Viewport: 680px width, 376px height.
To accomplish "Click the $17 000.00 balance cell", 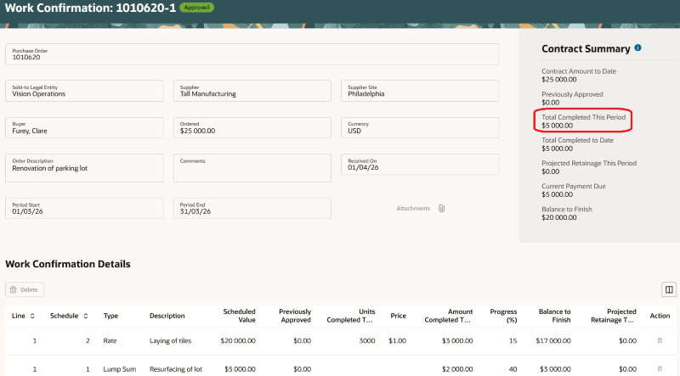I will coord(553,341).
